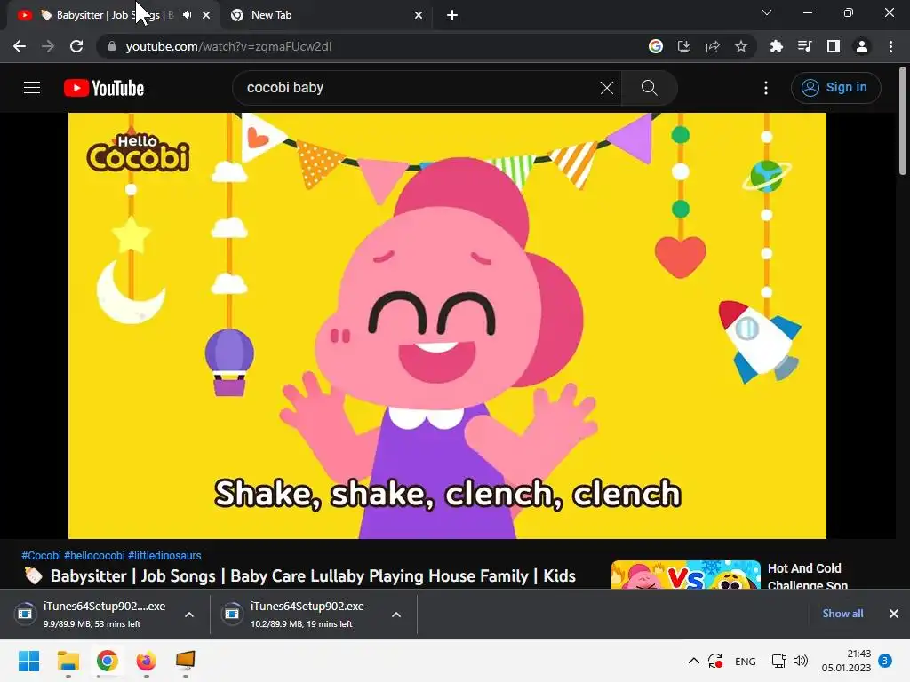Open Hot And Cold Challenge Song title
Viewport: 910px width, 682px height.
(807, 576)
